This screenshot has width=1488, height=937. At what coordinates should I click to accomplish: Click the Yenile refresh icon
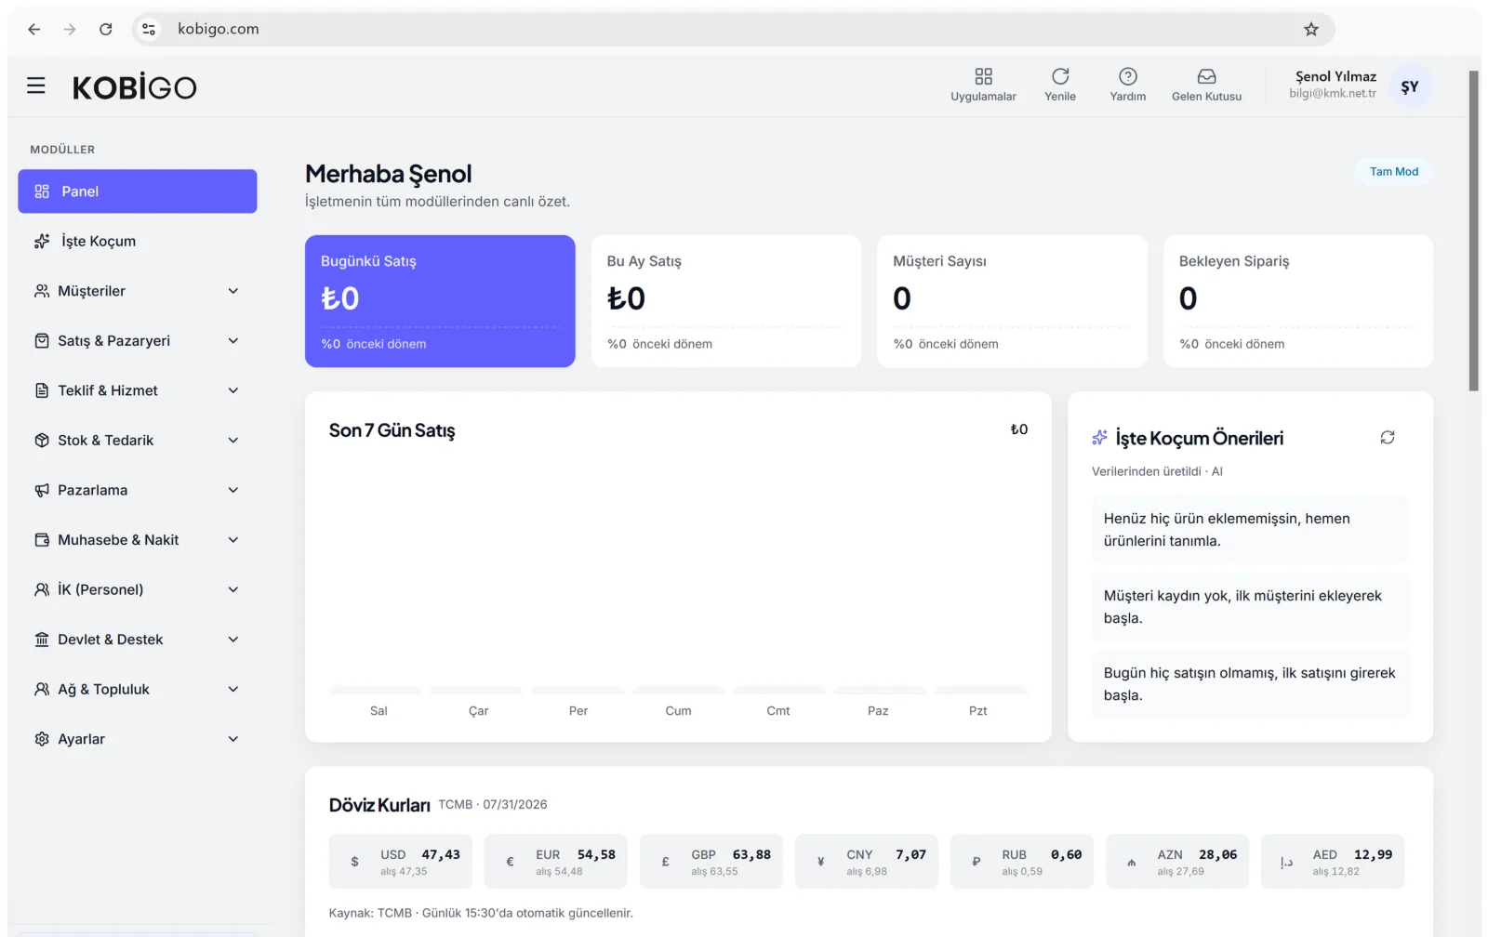point(1060,76)
